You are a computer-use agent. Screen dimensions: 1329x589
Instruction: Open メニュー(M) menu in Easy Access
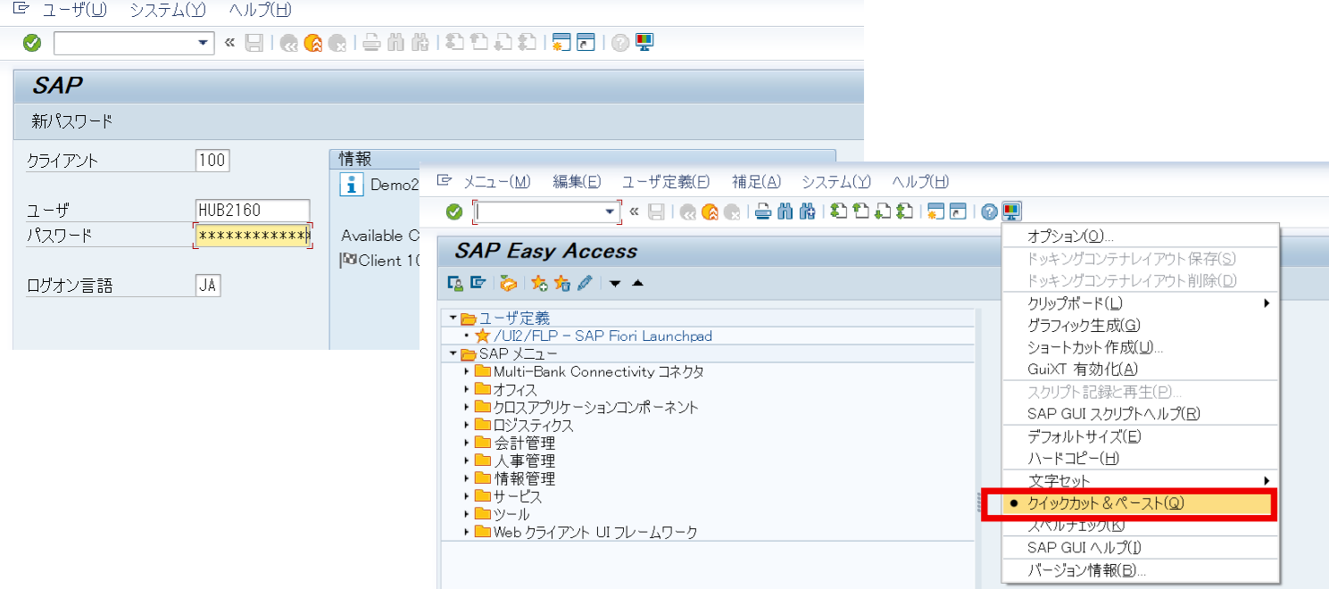tap(496, 182)
